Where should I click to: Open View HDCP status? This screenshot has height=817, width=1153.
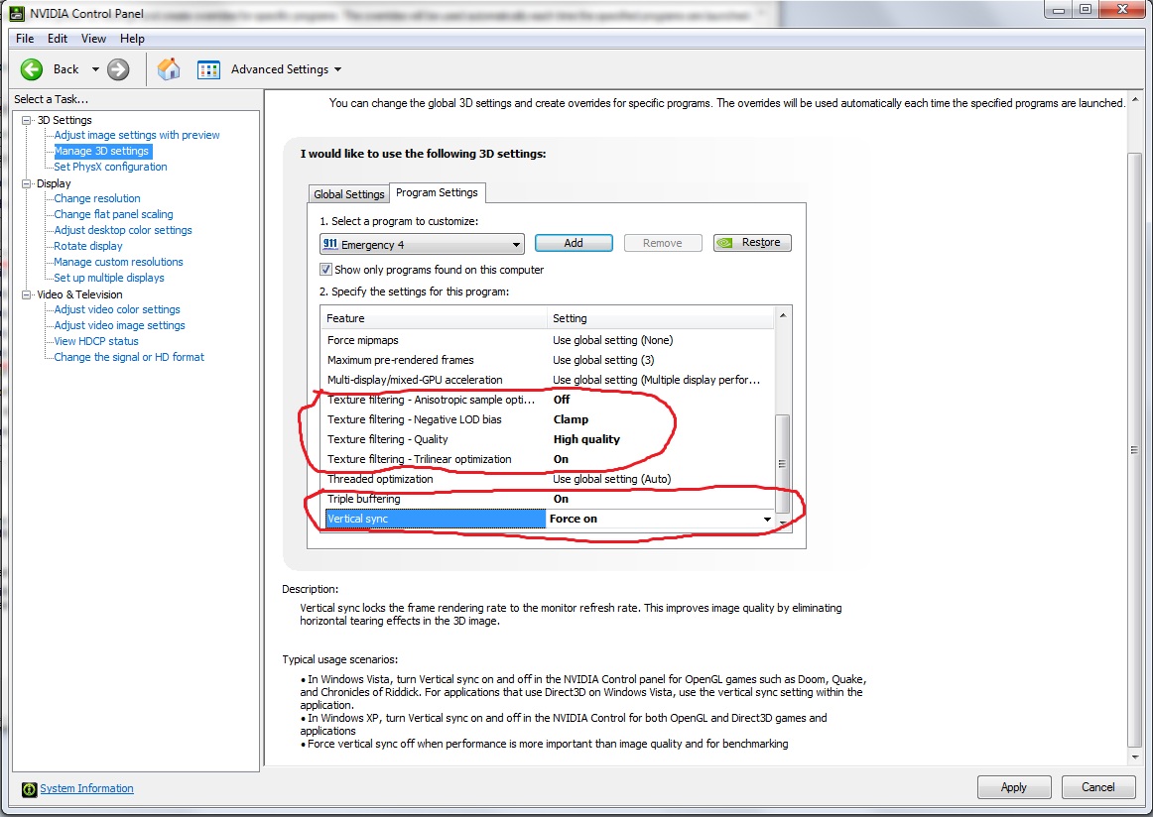(x=96, y=341)
